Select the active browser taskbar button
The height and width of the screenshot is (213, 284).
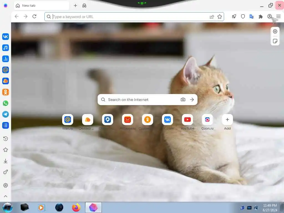pos(93,207)
